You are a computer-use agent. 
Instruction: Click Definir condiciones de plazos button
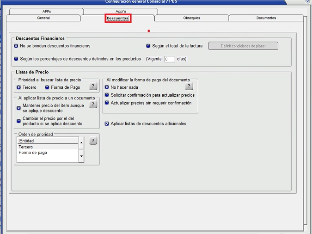point(243,46)
